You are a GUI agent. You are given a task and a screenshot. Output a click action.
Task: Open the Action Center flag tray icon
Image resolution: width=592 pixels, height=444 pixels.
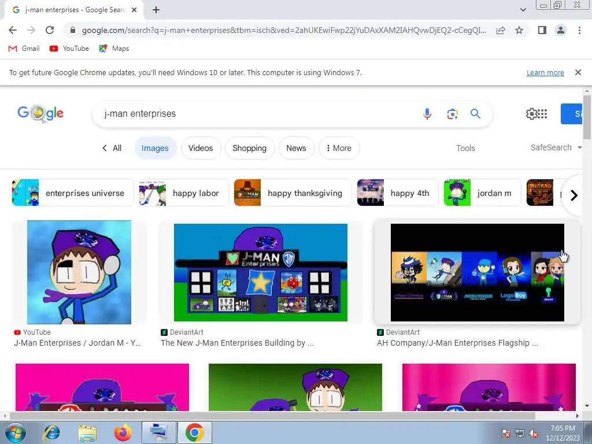[x=506, y=433]
